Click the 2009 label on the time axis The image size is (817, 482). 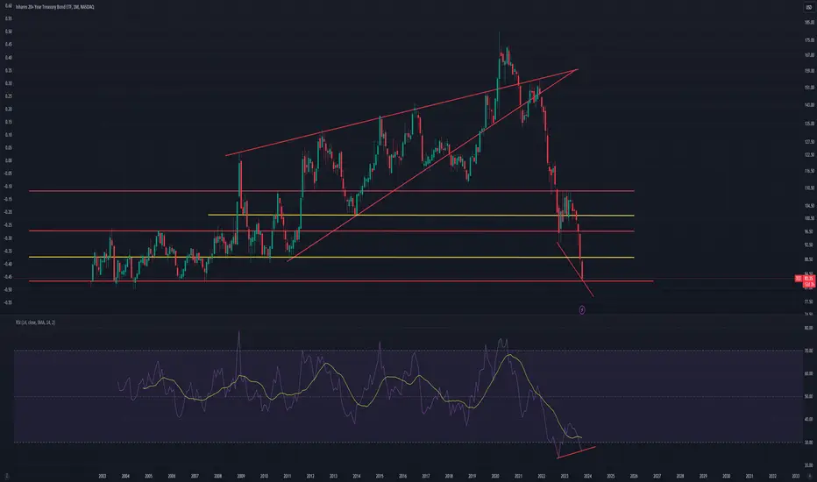[241, 476]
